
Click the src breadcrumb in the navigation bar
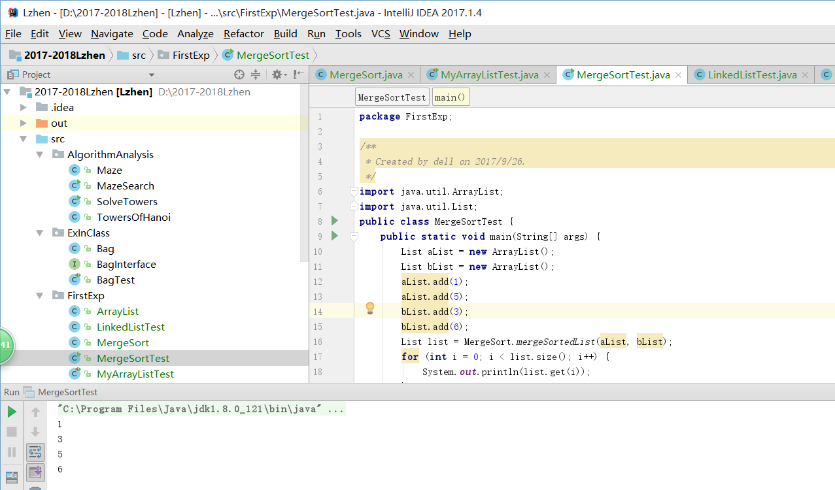[132, 55]
